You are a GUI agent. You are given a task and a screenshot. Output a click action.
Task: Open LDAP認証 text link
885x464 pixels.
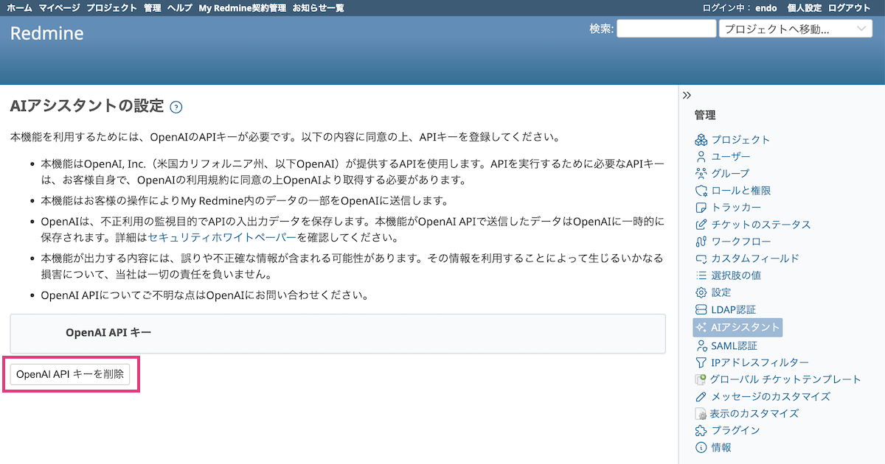pyautogui.click(x=733, y=309)
